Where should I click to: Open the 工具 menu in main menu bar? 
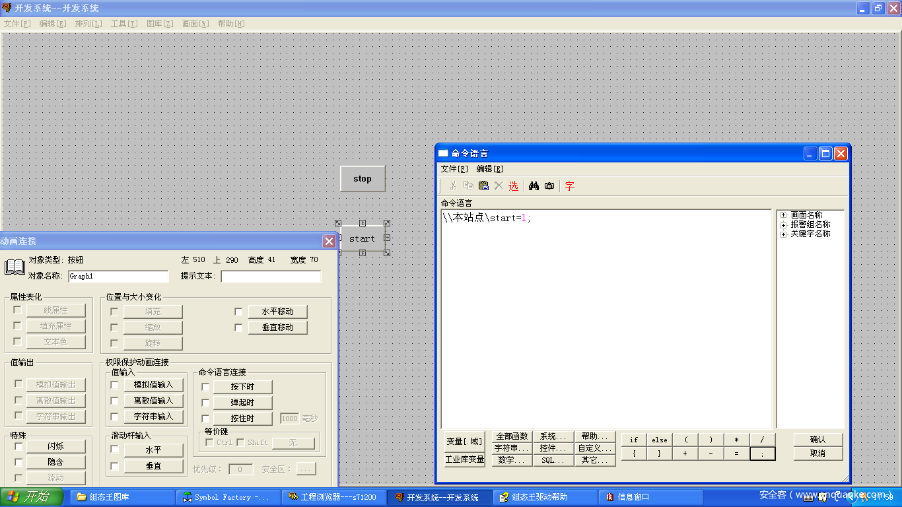124,24
